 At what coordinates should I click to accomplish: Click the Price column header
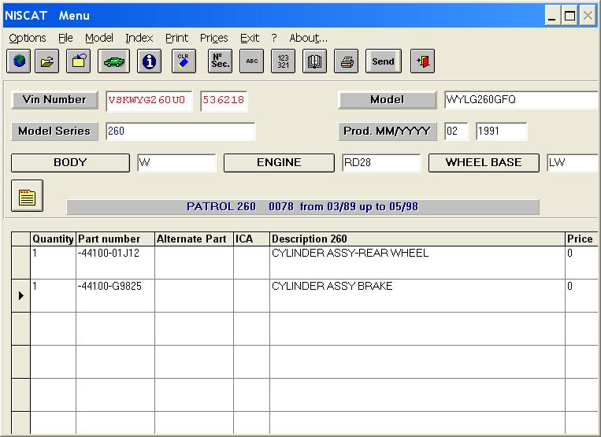[x=581, y=239]
